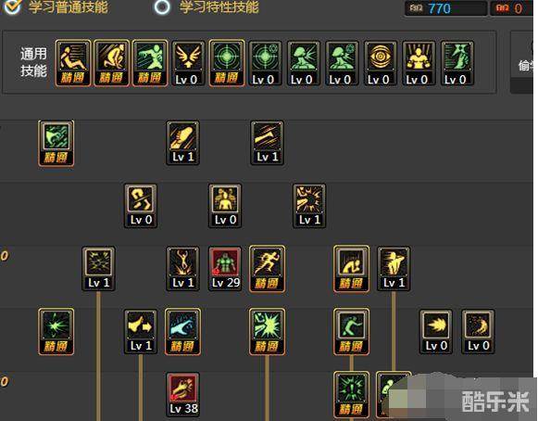Click the golden wings Lv 0 general skill
Screen dimensions: 538x421
pyautogui.click(x=188, y=63)
